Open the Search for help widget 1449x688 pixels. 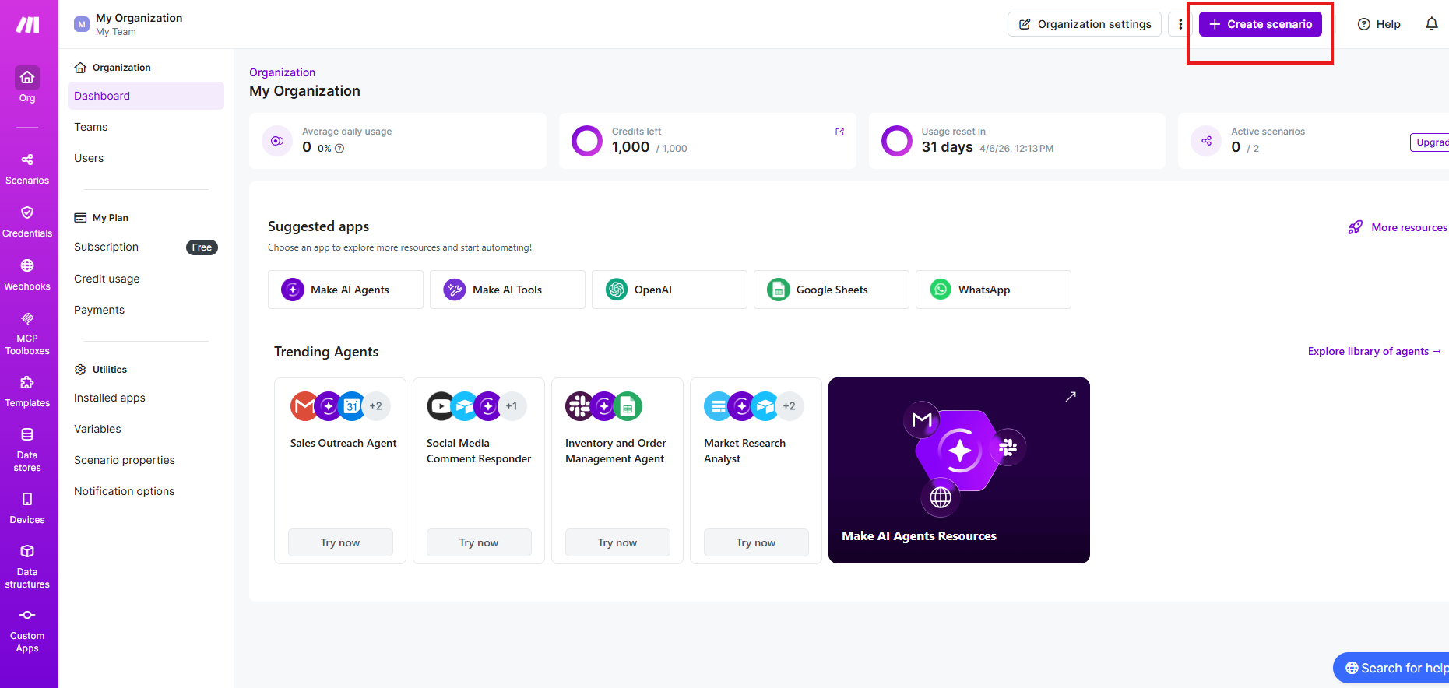click(x=1395, y=668)
